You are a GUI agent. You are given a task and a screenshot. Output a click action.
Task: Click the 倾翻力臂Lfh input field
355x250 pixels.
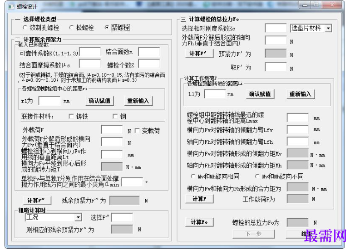coord(298,142)
